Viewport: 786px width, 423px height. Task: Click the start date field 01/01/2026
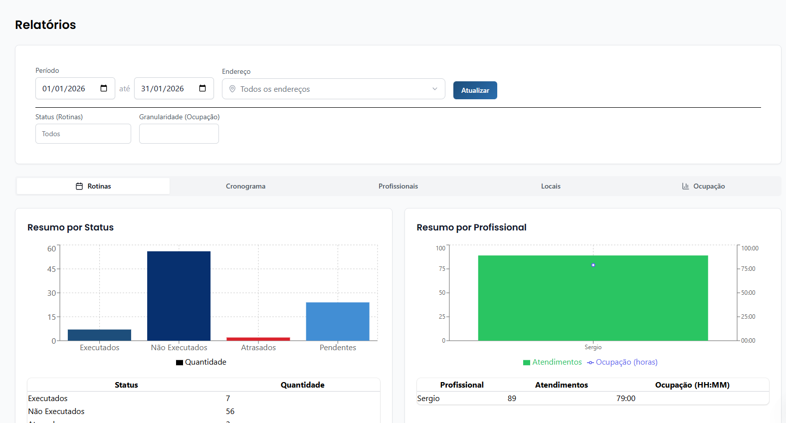coord(65,88)
